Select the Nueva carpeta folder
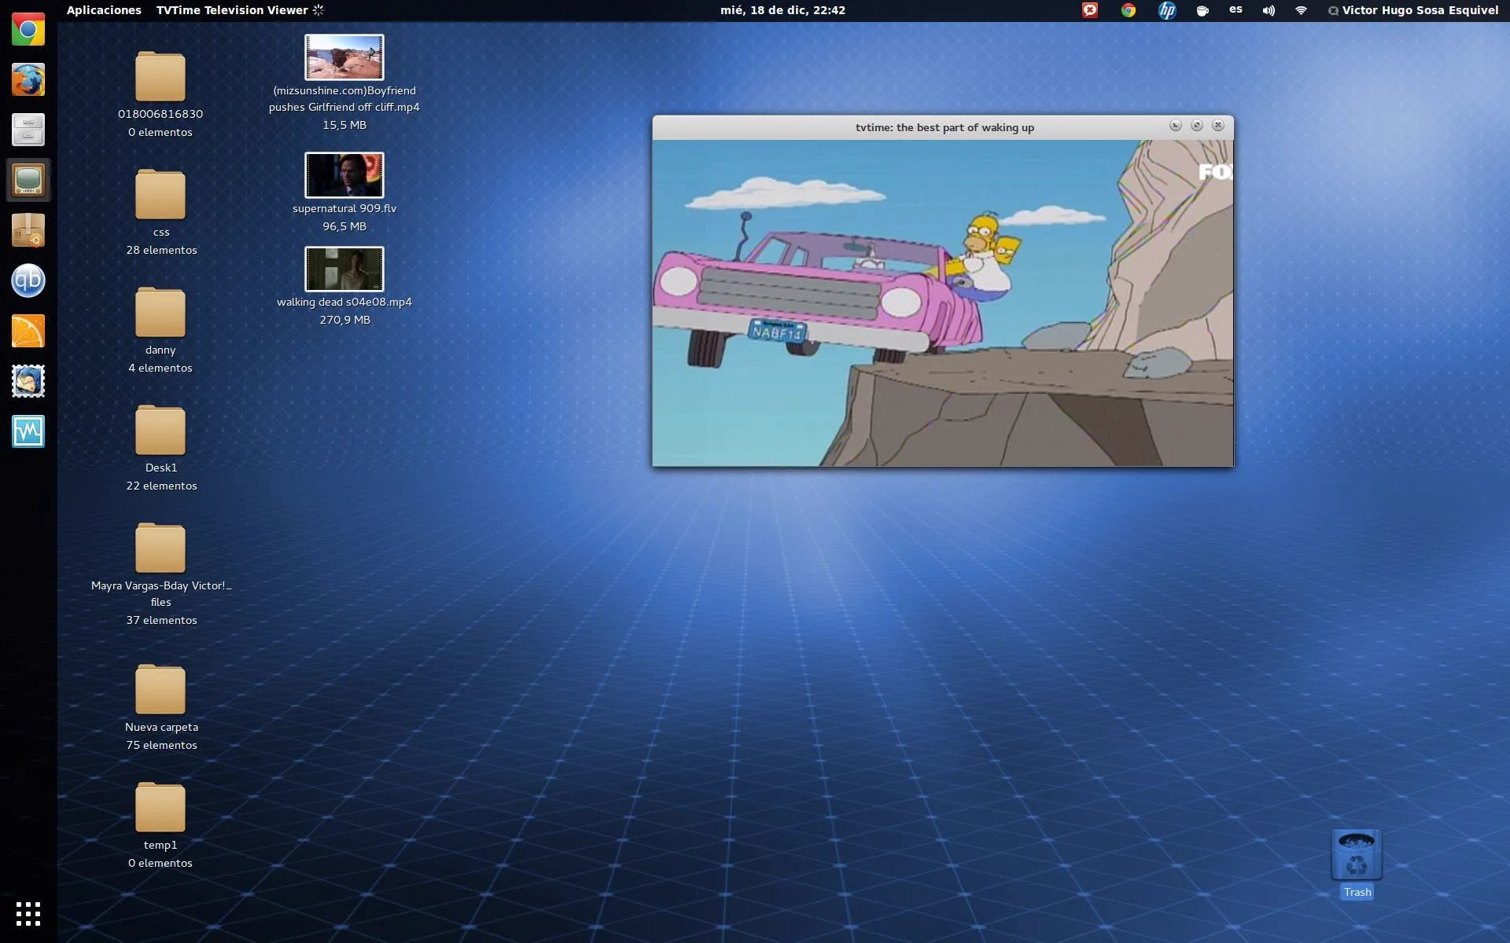 pos(160,690)
